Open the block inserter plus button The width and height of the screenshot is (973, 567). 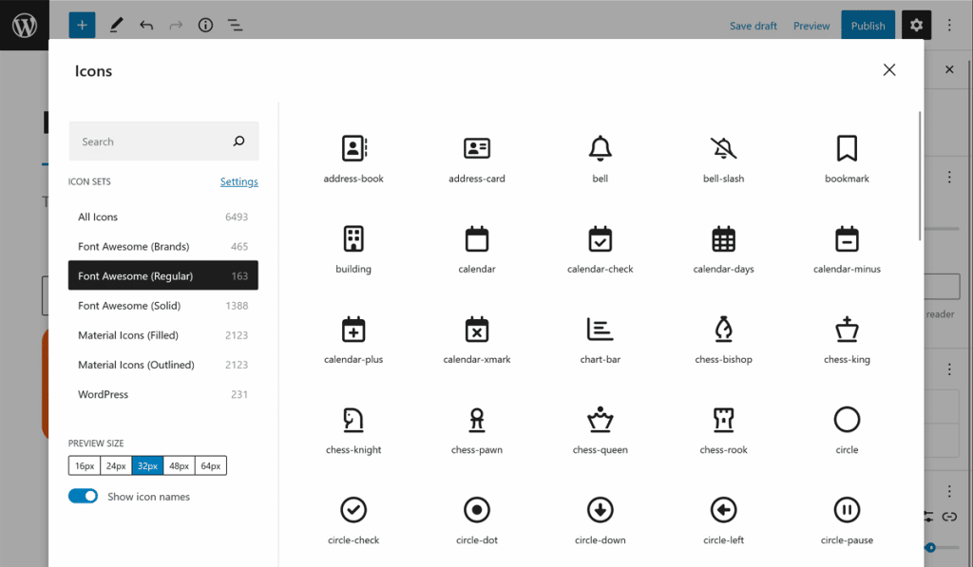pyautogui.click(x=82, y=26)
